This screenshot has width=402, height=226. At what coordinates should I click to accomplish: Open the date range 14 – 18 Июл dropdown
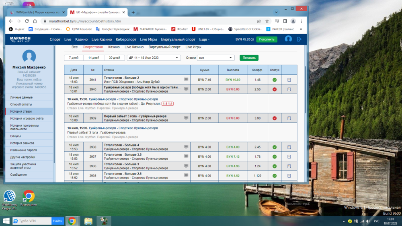tap(154, 58)
